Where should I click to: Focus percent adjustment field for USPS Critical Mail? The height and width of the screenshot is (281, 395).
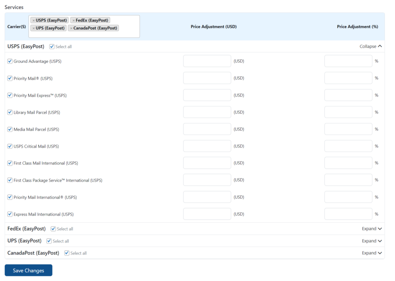point(348,146)
